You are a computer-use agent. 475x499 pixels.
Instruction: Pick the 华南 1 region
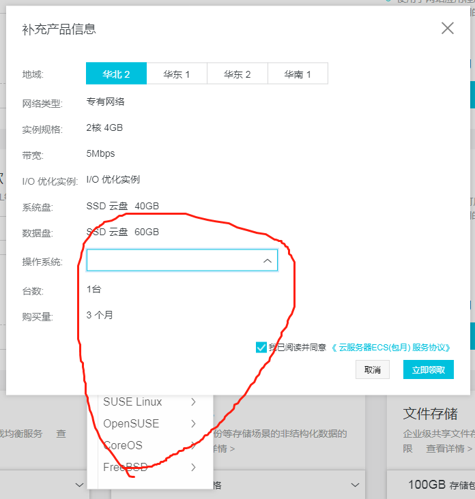point(298,74)
